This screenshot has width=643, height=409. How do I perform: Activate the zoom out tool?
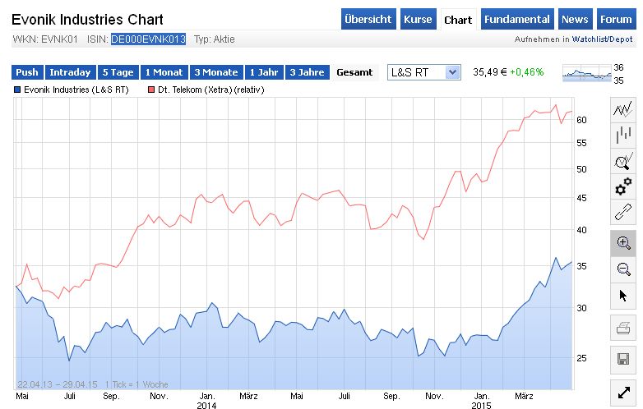pos(622,269)
